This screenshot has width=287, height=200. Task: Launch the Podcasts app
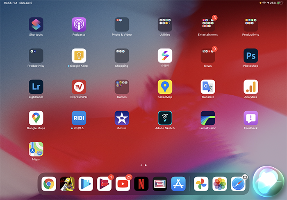click(x=79, y=25)
